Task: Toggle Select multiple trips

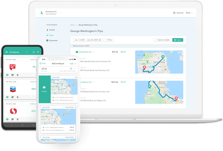Action: [162, 40]
